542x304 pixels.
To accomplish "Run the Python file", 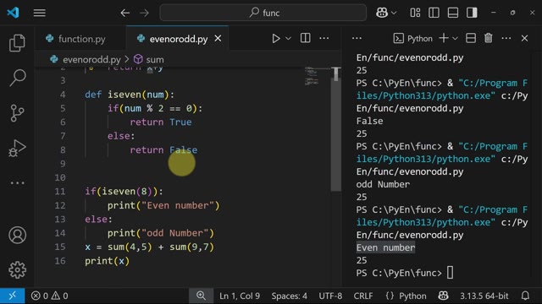I will [275, 38].
